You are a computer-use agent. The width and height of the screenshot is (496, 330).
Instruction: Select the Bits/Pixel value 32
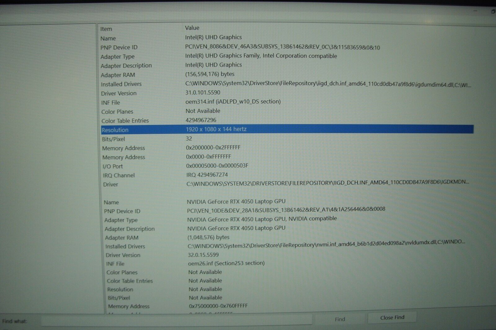(189, 139)
